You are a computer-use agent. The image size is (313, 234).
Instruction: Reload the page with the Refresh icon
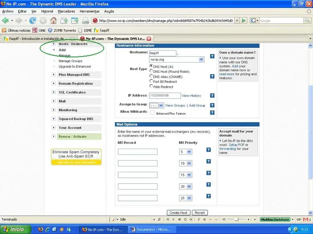(32, 20)
